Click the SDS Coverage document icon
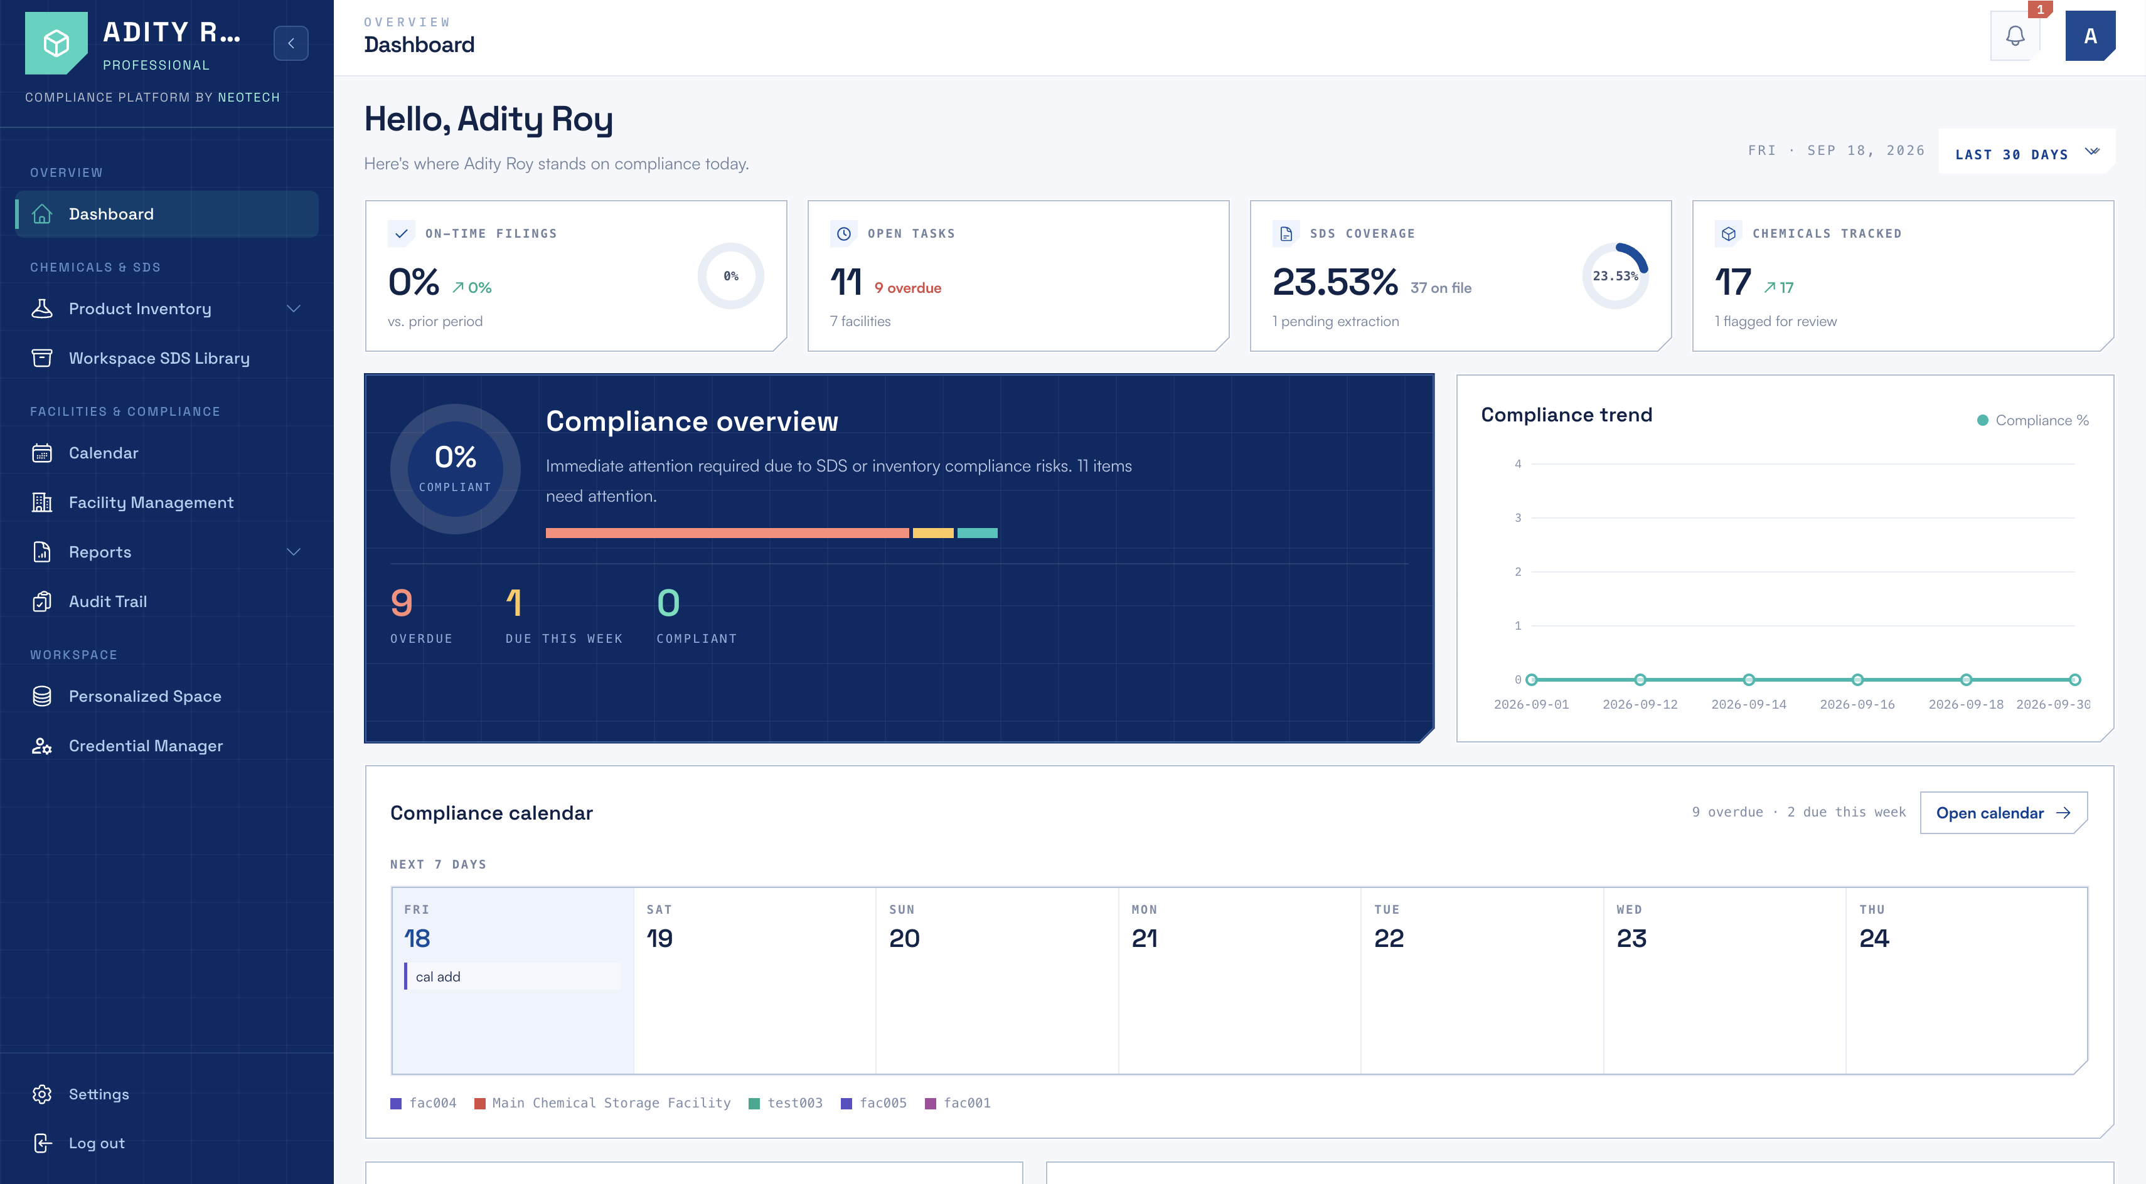Image resolution: width=2146 pixels, height=1184 pixels. pyautogui.click(x=1286, y=234)
